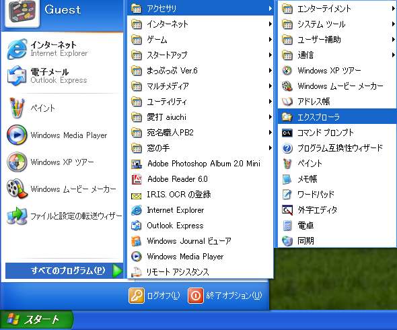
Task: Click the 終了オプション(U) button
Action: pos(225,296)
